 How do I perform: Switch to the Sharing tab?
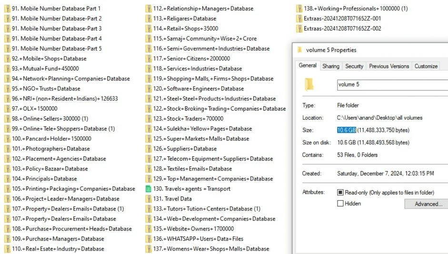click(x=331, y=66)
